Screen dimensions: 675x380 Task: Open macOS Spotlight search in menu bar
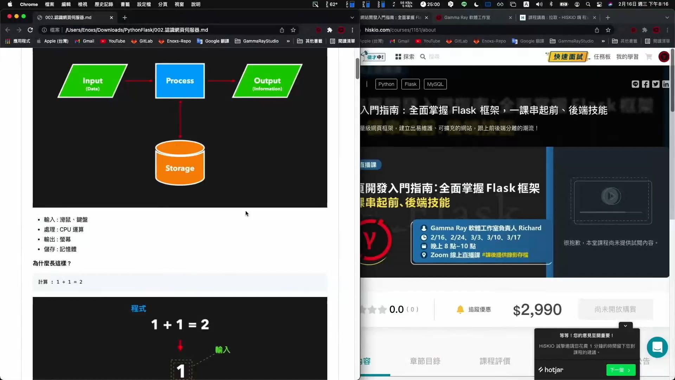click(x=588, y=4)
